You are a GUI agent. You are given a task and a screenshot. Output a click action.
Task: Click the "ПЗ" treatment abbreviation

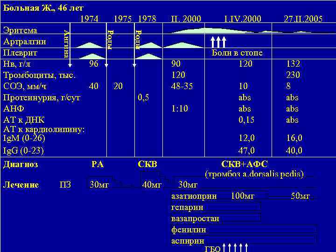[65, 185]
